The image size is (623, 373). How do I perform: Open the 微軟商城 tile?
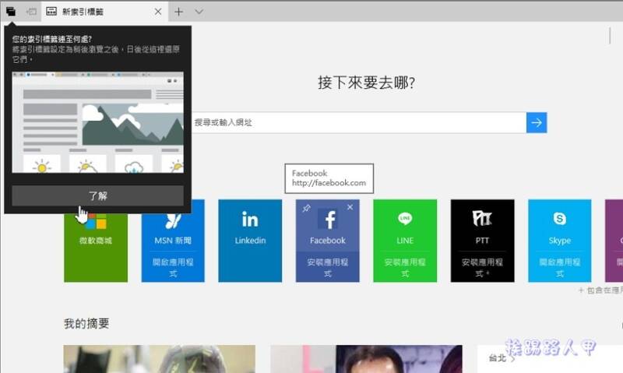click(x=96, y=248)
